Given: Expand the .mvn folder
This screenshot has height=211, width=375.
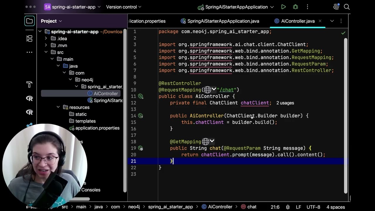Looking at the screenshot, I should [46, 45].
